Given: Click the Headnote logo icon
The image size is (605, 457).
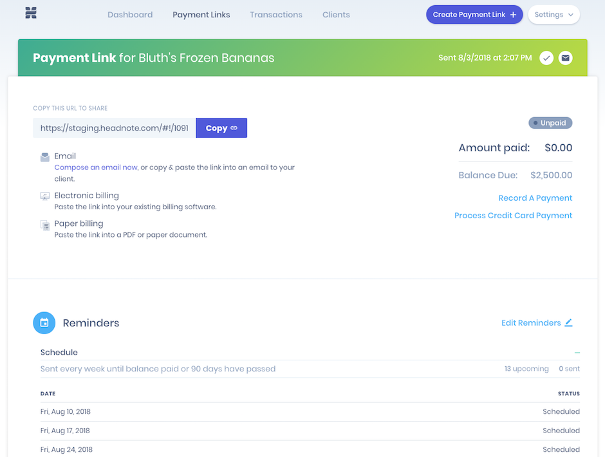Looking at the screenshot, I should [30, 14].
